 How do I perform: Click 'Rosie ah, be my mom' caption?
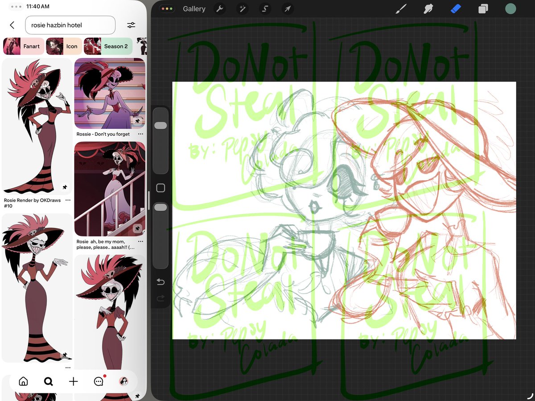point(106,244)
